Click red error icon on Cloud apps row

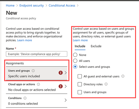point(61,86)
